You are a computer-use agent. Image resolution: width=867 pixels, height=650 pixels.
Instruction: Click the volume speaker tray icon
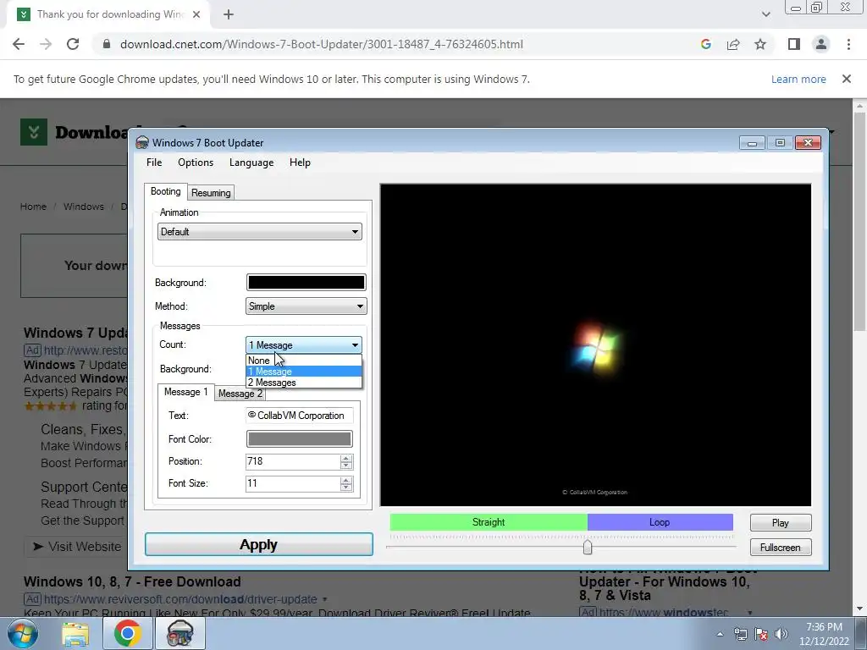click(781, 634)
